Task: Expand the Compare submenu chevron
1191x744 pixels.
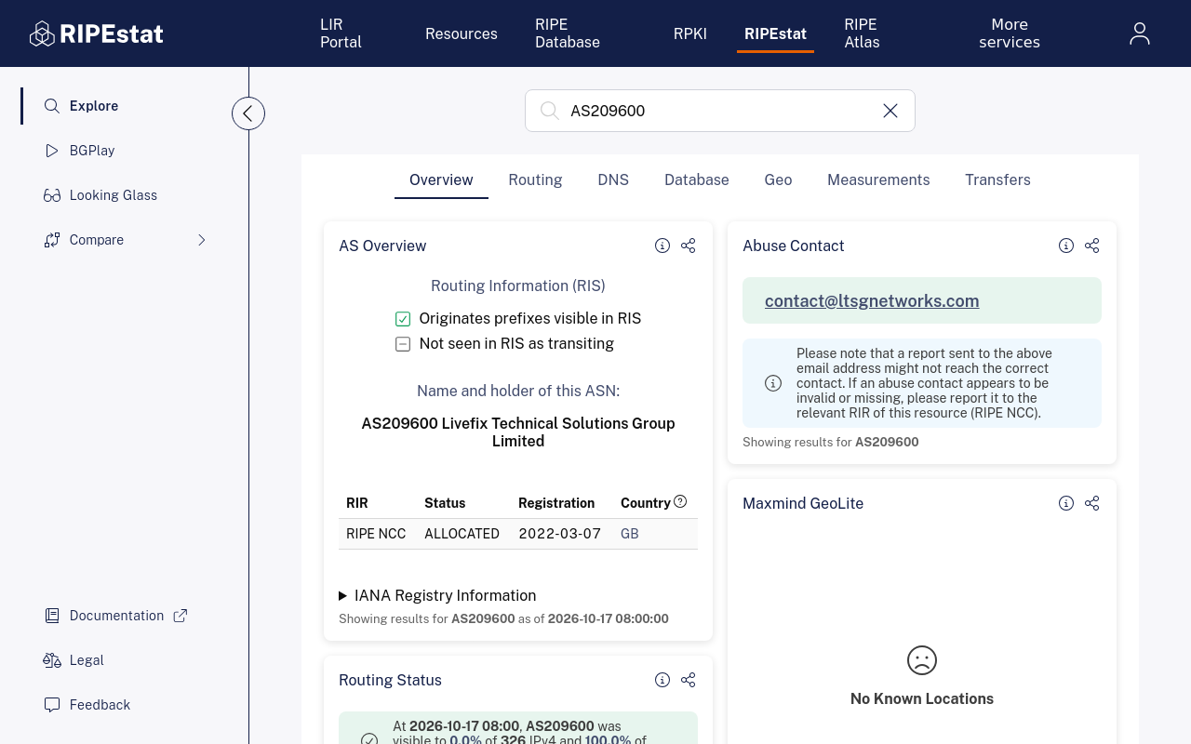Action: tap(202, 240)
